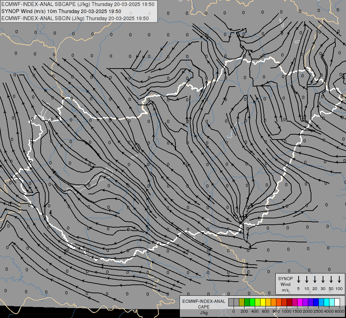Click the 600 label on CAPE scale
This screenshot has height=318, width=346.
point(265,311)
